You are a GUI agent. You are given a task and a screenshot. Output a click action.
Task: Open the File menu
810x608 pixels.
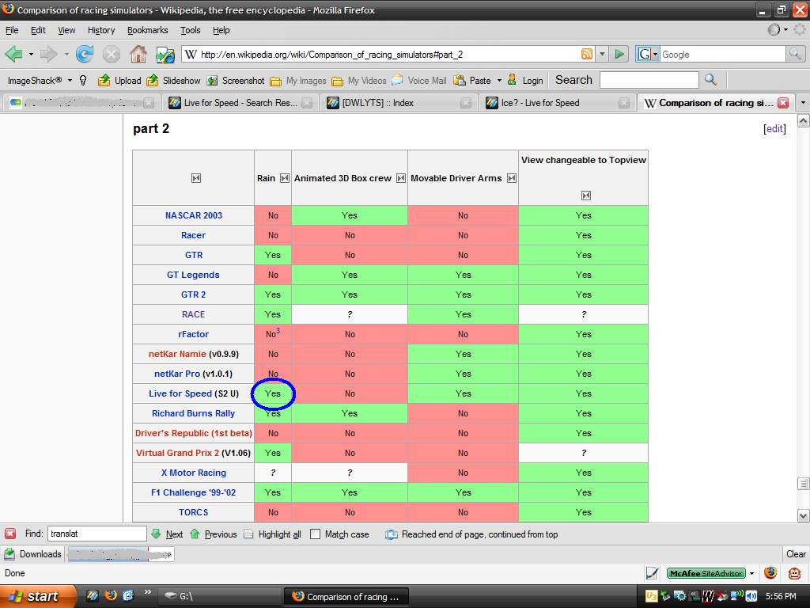click(x=12, y=30)
